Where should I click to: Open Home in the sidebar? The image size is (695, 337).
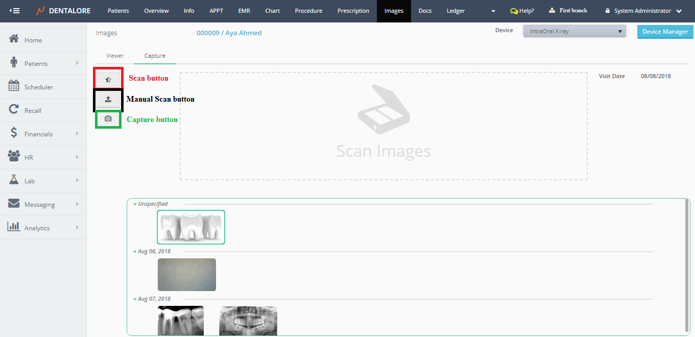(x=33, y=40)
